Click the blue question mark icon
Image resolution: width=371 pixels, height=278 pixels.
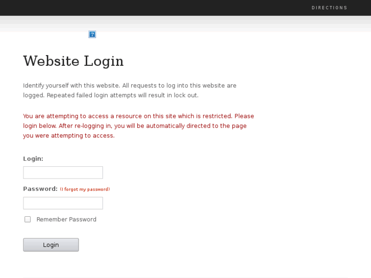pyautogui.click(x=92, y=34)
